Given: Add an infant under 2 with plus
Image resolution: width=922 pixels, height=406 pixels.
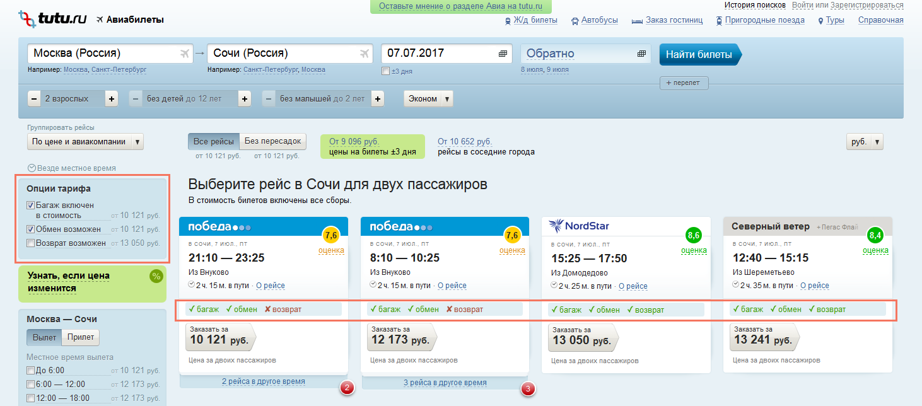Looking at the screenshot, I should (378, 99).
